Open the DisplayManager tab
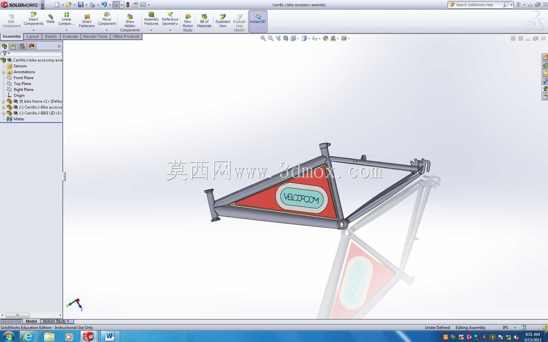 [x=32, y=46]
